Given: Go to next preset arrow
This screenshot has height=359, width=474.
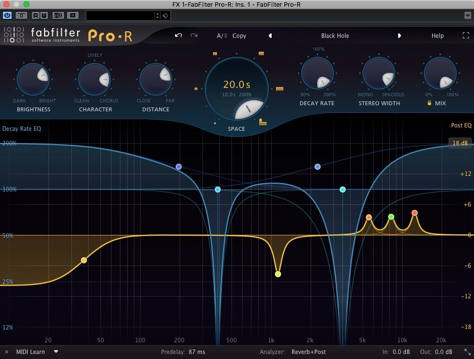Looking at the screenshot, I should click(x=399, y=36).
